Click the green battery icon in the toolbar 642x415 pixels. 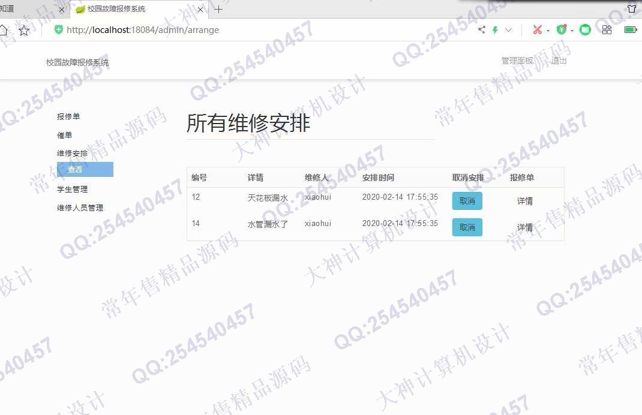point(631,29)
